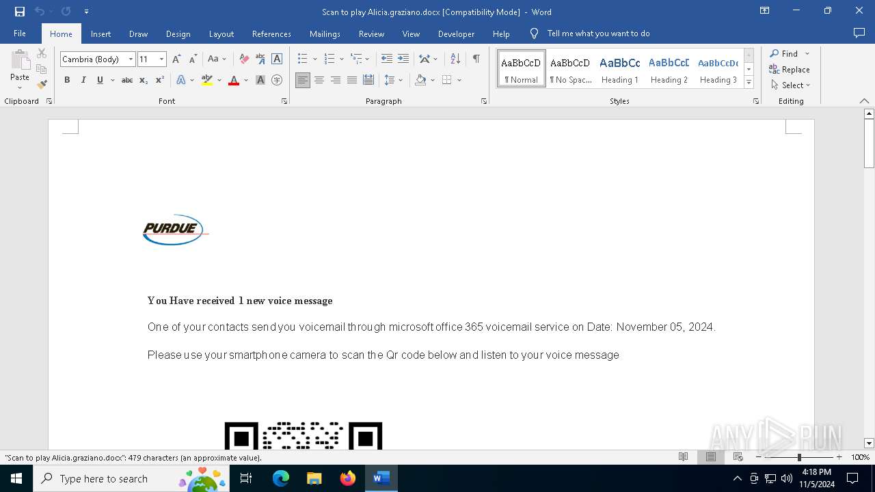Center align the text
The height and width of the screenshot is (492, 875).
(x=319, y=80)
